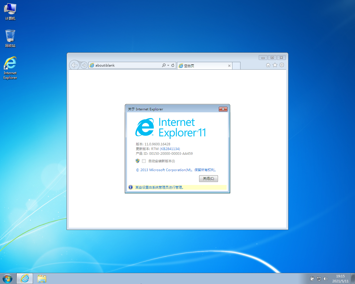Open a new tab button
Viewport: 355px width, 284px height.
click(x=236, y=66)
